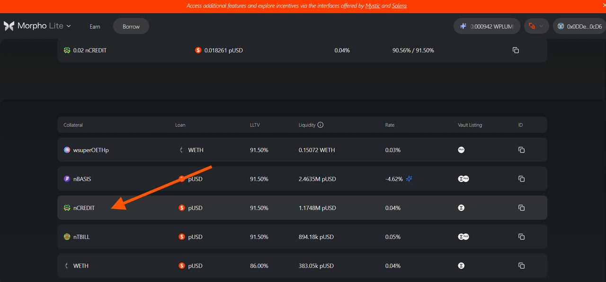This screenshot has width=606, height=282.
Task: Click the 894.18k pUSD liquidity value
Action: click(317, 237)
